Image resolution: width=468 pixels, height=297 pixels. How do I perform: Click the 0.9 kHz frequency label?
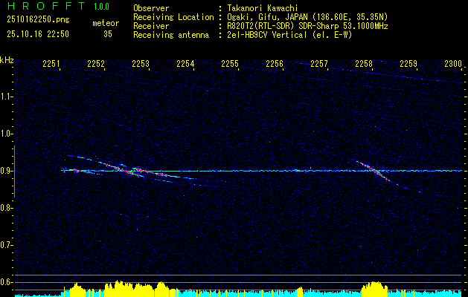6,171
